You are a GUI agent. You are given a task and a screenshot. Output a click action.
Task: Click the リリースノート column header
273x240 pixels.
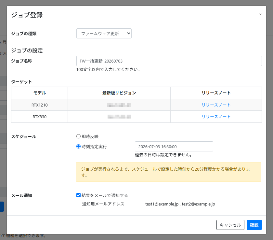(216, 93)
